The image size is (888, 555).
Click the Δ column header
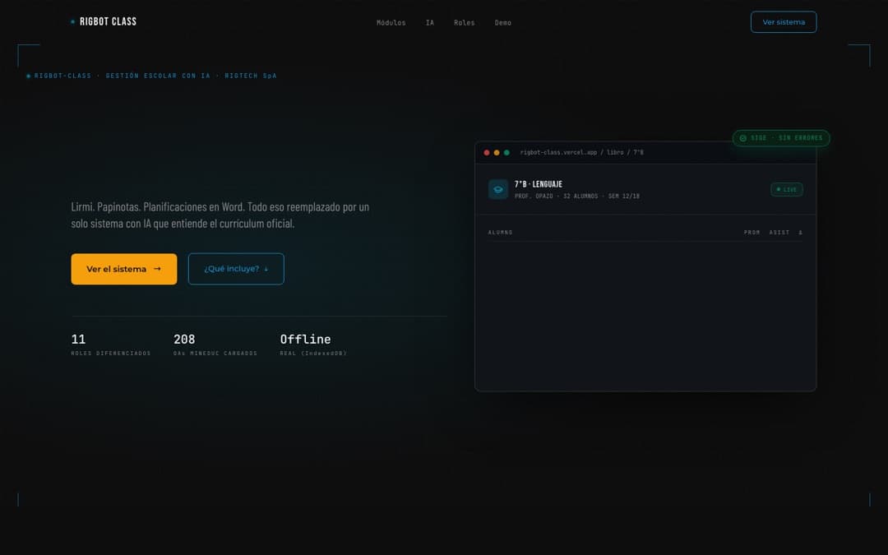pyautogui.click(x=800, y=232)
